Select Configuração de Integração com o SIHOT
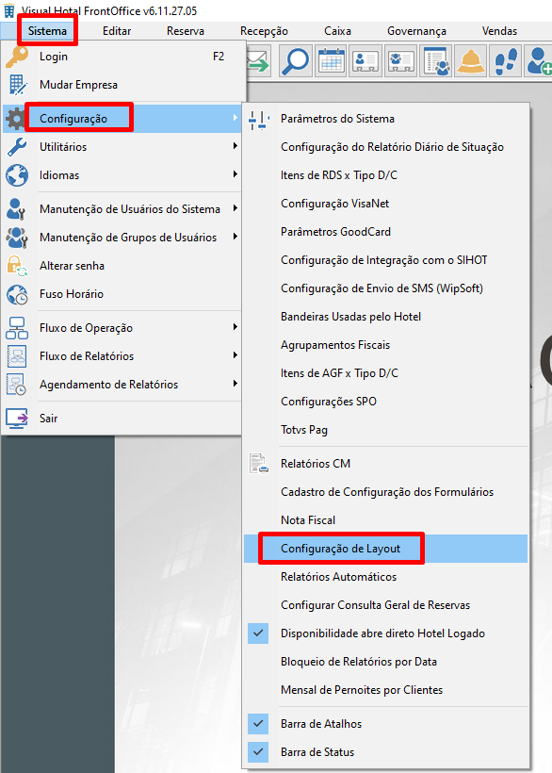This screenshot has width=552, height=773. tap(385, 260)
